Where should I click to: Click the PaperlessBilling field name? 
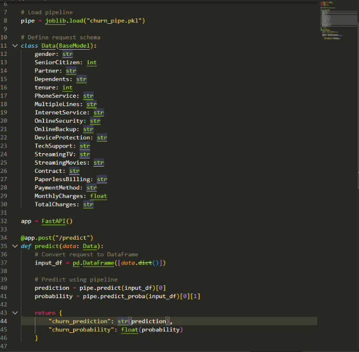tap(62, 179)
